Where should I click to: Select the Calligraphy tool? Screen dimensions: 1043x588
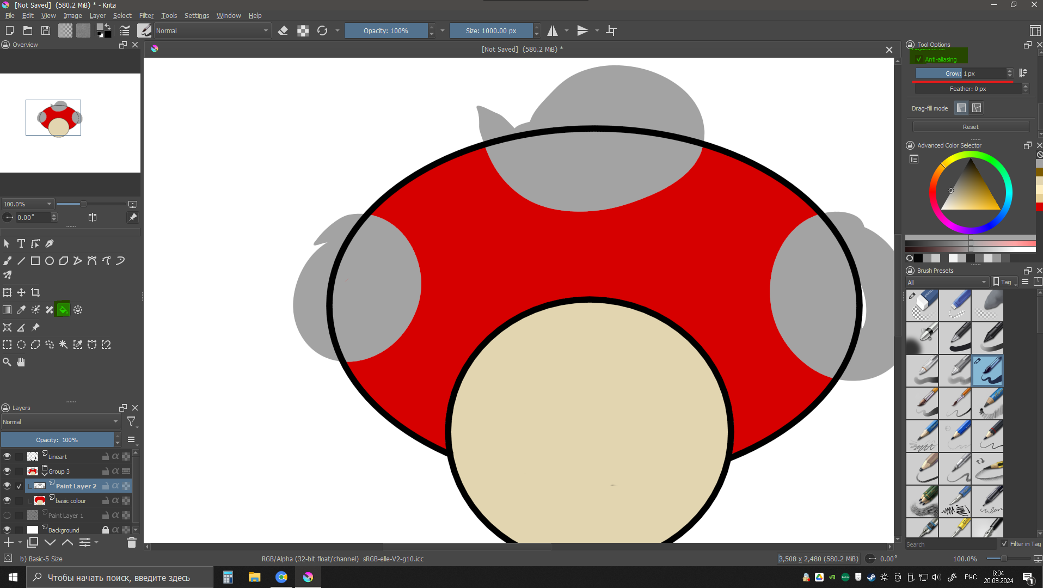pyautogui.click(x=50, y=243)
